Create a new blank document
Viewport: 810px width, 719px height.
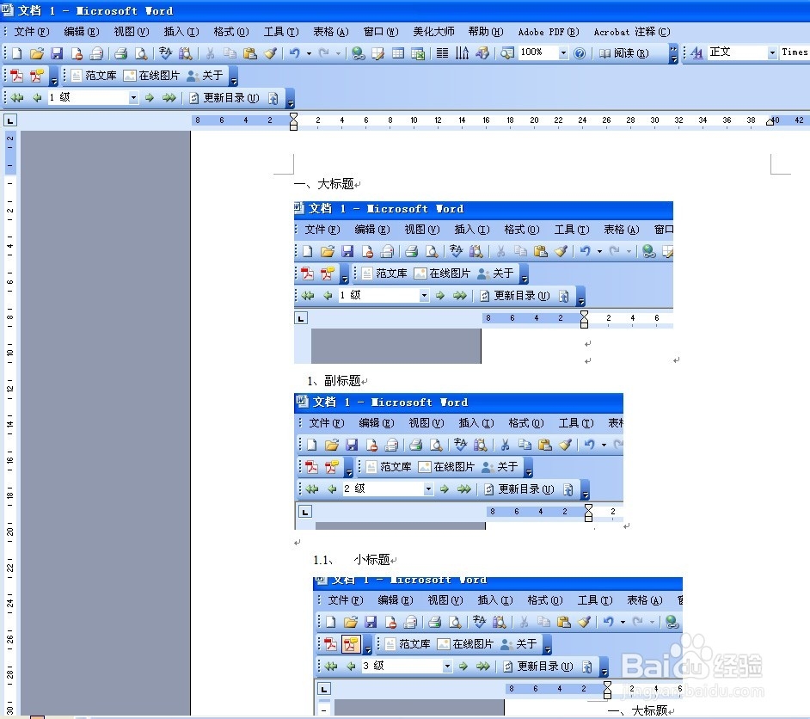tap(17, 53)
